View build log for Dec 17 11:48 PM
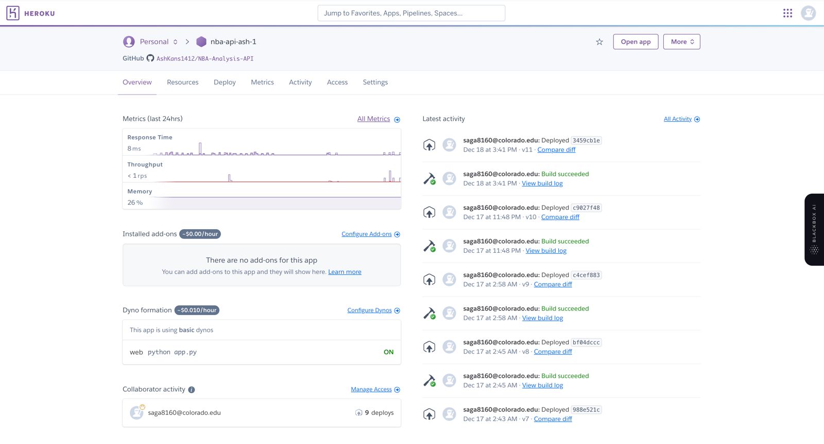This screenshot has width=824, height=444. [x=546, y=251]
